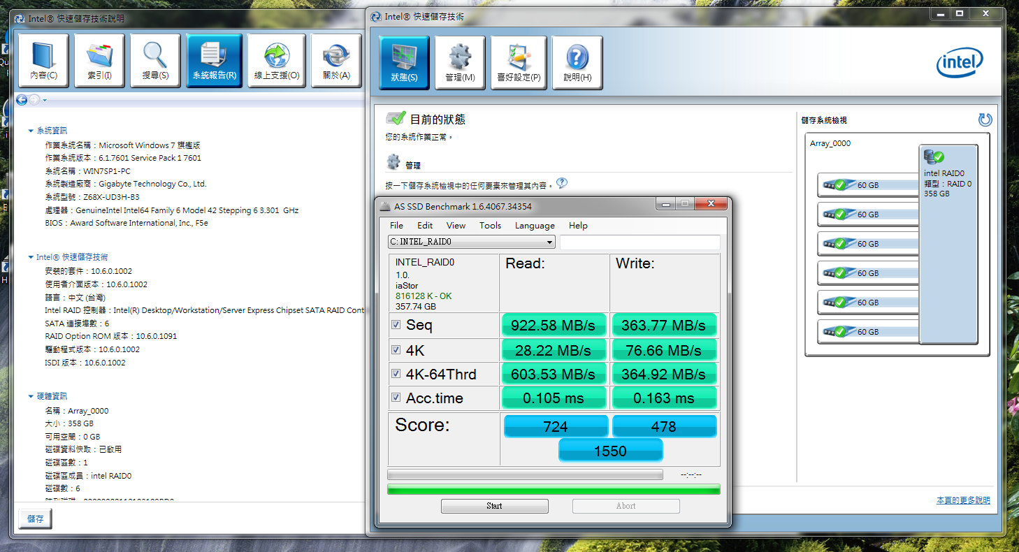The width and height of the screenshot is (1019, 552).
Task: Click the green benchmark progress bar
Action: 554,489
